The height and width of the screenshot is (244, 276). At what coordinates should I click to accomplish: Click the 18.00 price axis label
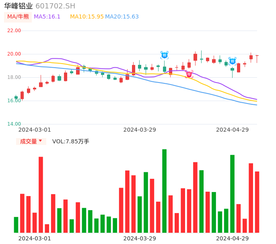click(14, 77)
